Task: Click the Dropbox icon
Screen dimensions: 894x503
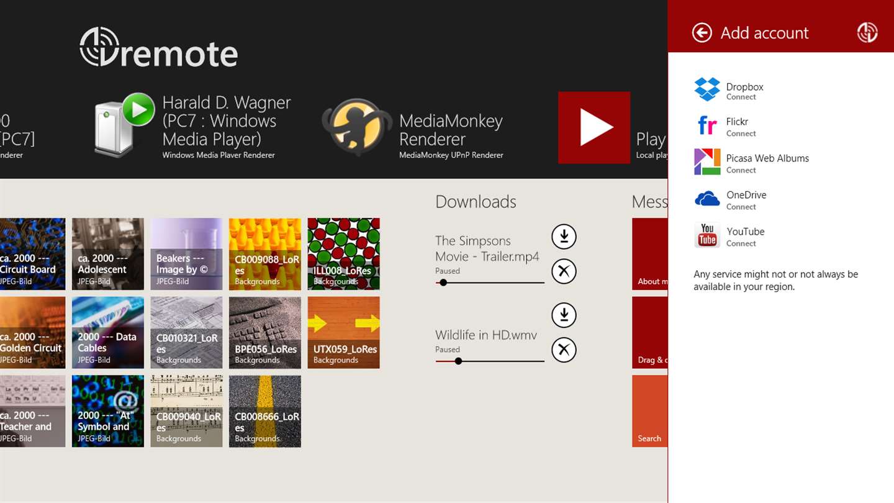Action: [707, 89]
